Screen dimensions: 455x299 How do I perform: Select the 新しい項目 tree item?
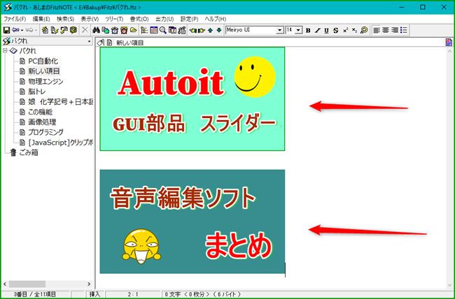pos(44,71)
